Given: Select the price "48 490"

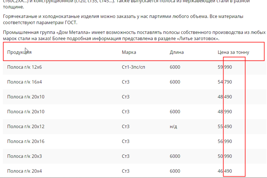Looking at the screenshot, I should 225,97.
